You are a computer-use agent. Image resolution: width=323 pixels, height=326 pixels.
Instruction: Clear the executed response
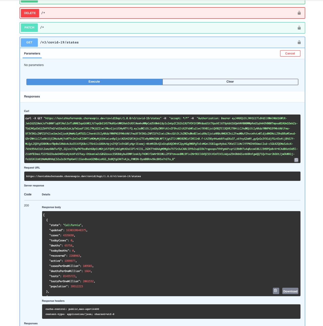[x=230, y=82]
